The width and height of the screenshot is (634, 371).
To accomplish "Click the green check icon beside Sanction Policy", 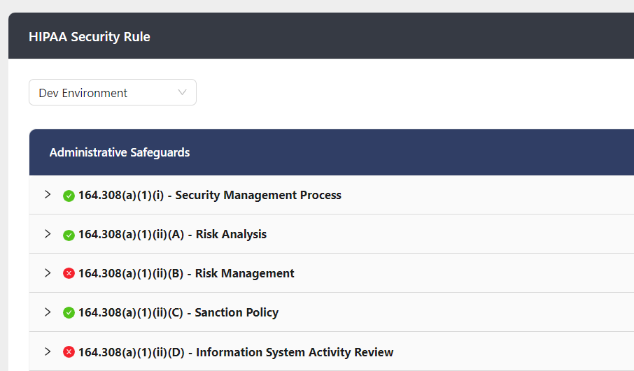I will point(69,313).
